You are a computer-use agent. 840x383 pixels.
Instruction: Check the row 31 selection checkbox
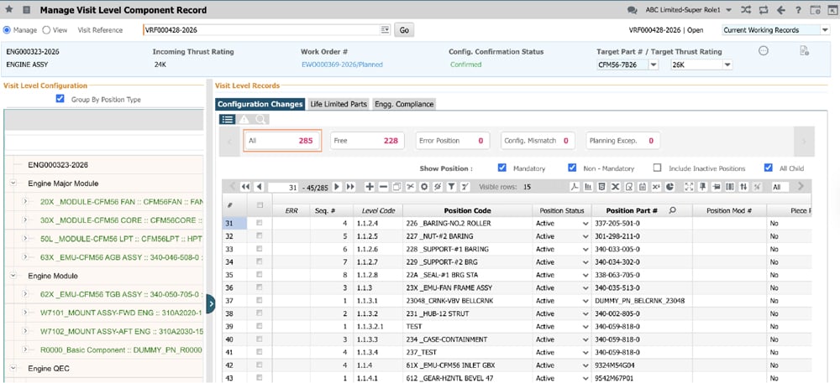[x=260, y=223]
